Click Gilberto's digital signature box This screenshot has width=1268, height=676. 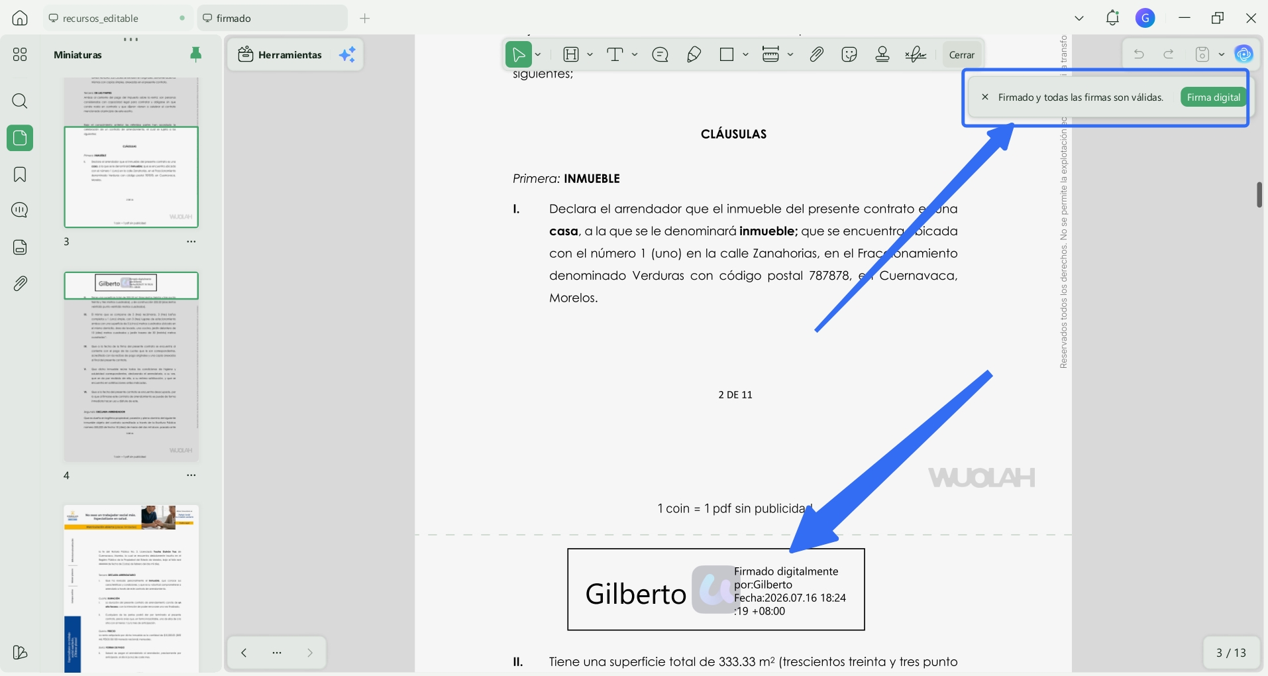[715, 589]
